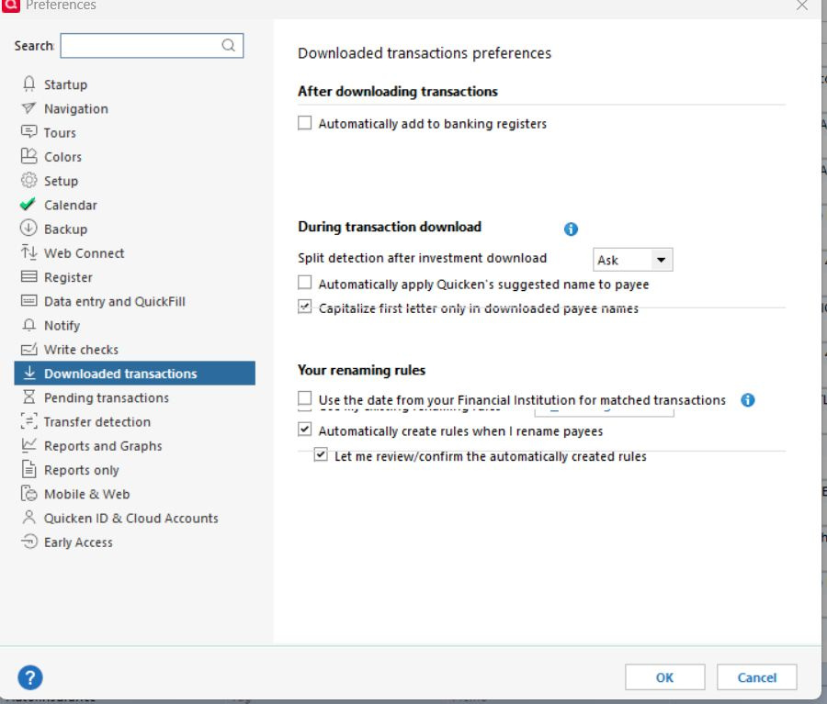
Task: Click the Data entry keyboard icon
Action: 28,301
